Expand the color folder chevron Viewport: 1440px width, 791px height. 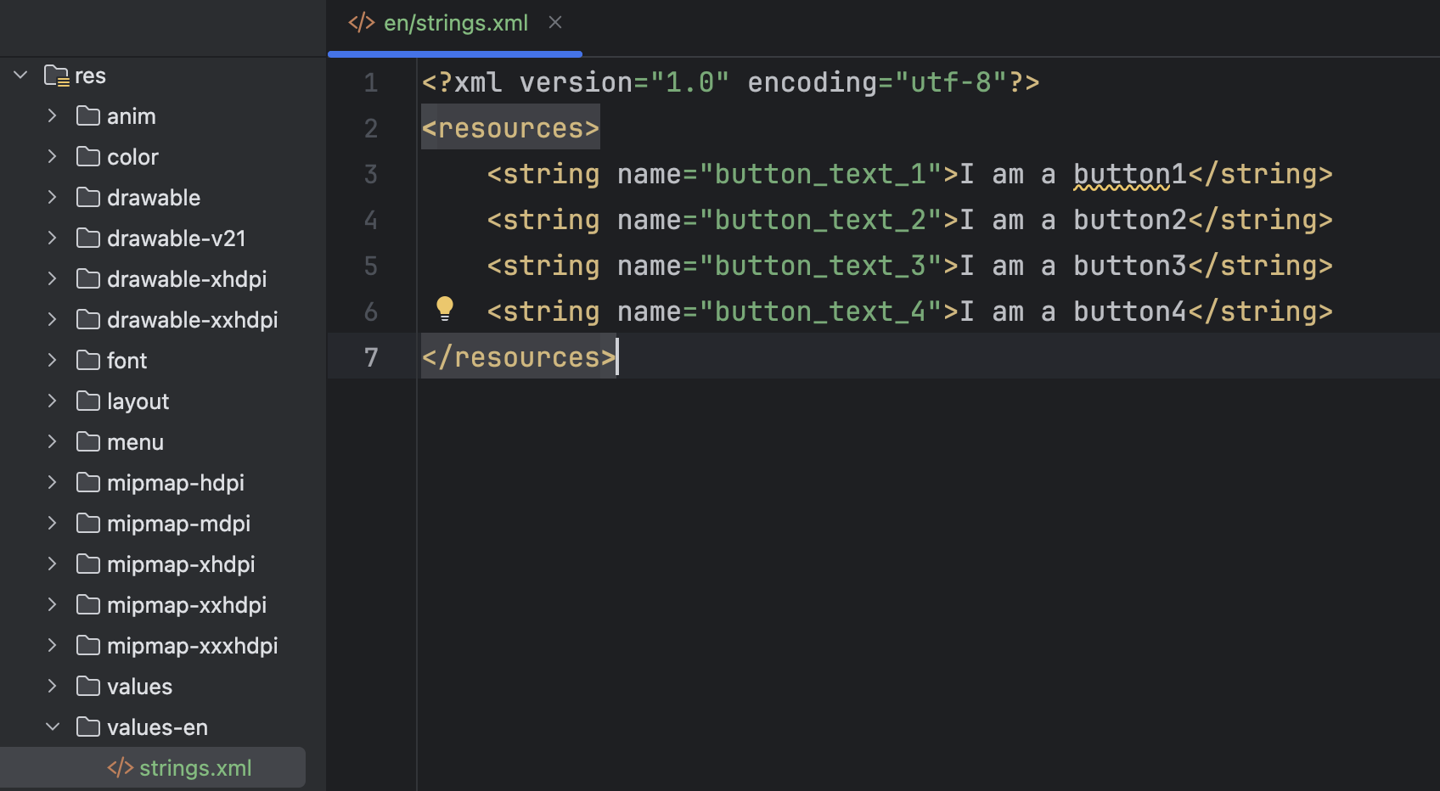[x=53, y=156]
